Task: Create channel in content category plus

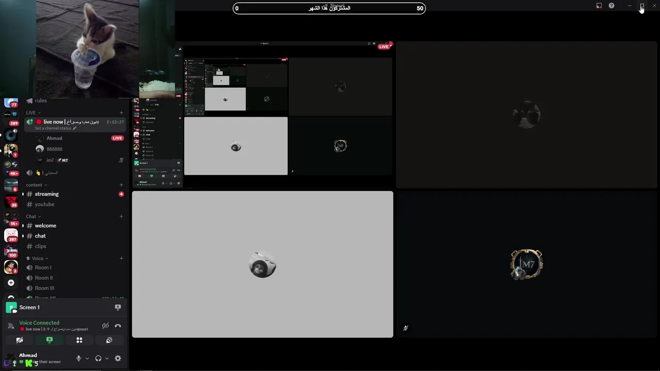Action: point(121,185)
